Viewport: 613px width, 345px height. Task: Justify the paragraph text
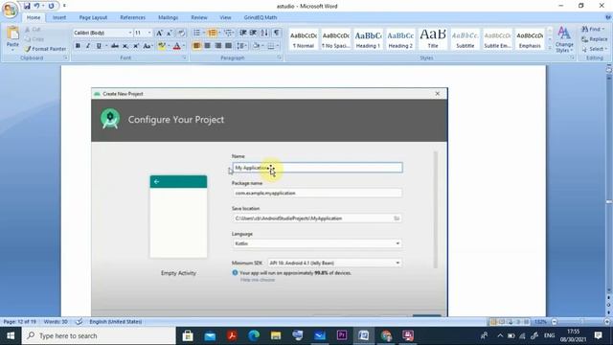coord(228,46)
